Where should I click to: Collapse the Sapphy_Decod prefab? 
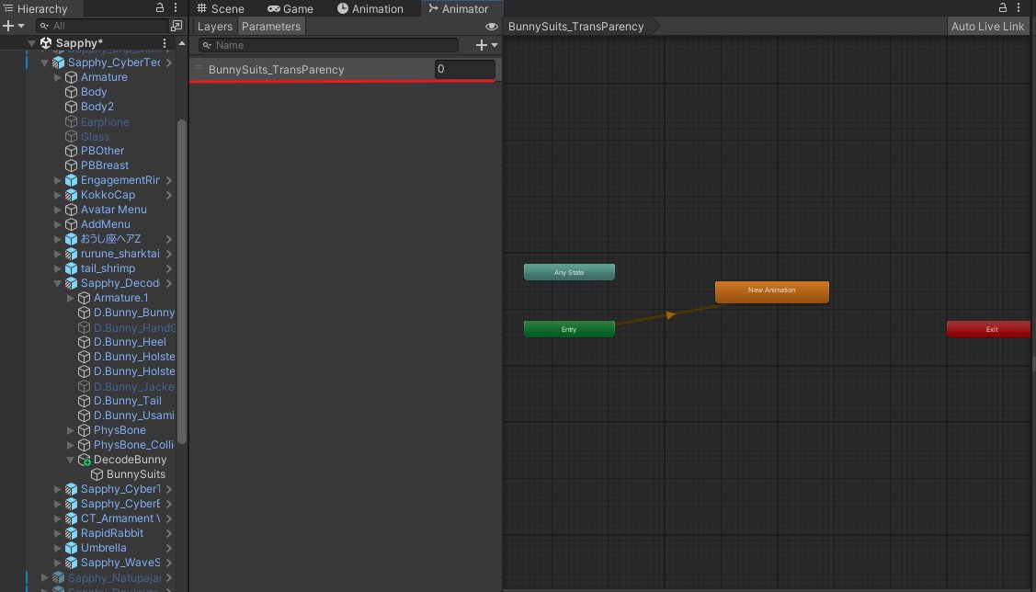click(x=58, y=283)
